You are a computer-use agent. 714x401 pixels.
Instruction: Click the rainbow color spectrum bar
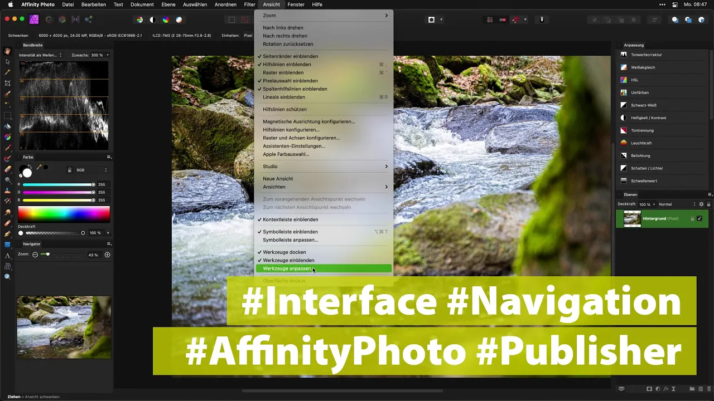click(x=64, y=214)
